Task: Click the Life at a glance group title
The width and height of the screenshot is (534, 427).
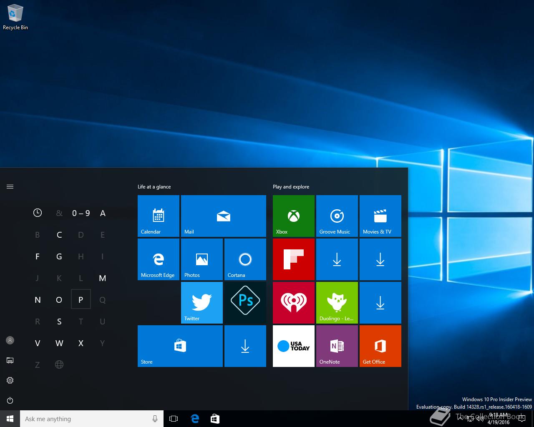Action: click(154, 187)
